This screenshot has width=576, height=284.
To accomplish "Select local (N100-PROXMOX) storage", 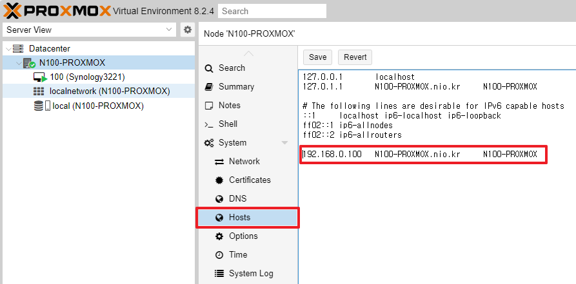I will click(x=98, y=106).
